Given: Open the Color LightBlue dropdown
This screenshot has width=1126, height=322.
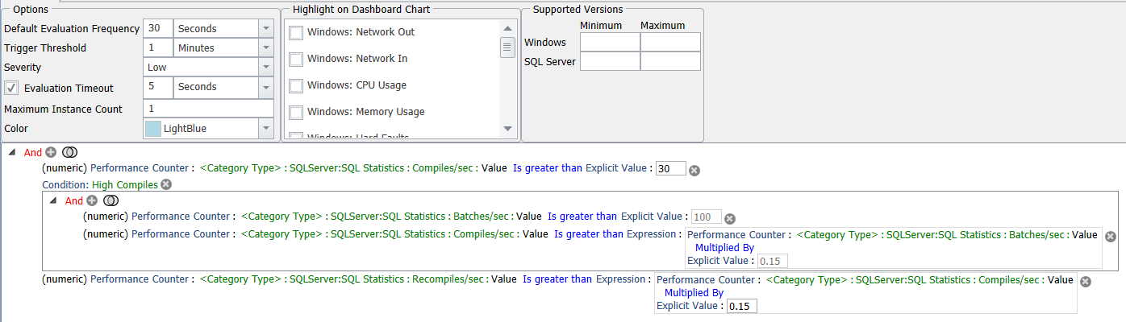Looking at the screenshot, I should (x=265, y=128).
